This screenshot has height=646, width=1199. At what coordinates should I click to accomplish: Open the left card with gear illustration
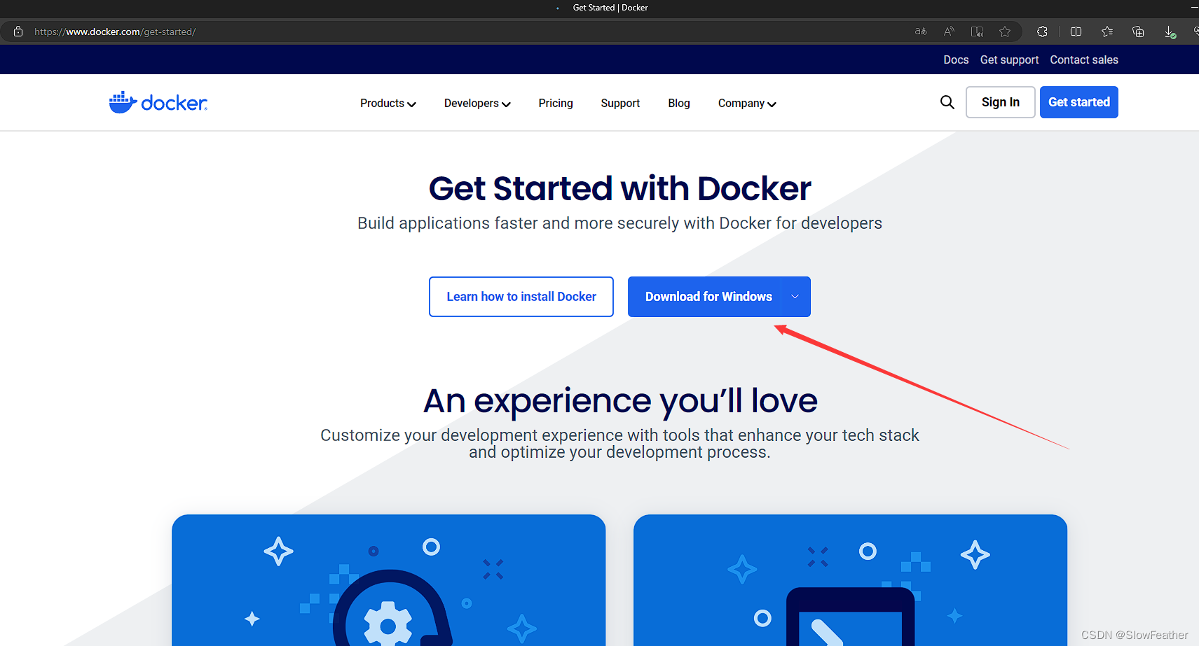coord(388,580)
